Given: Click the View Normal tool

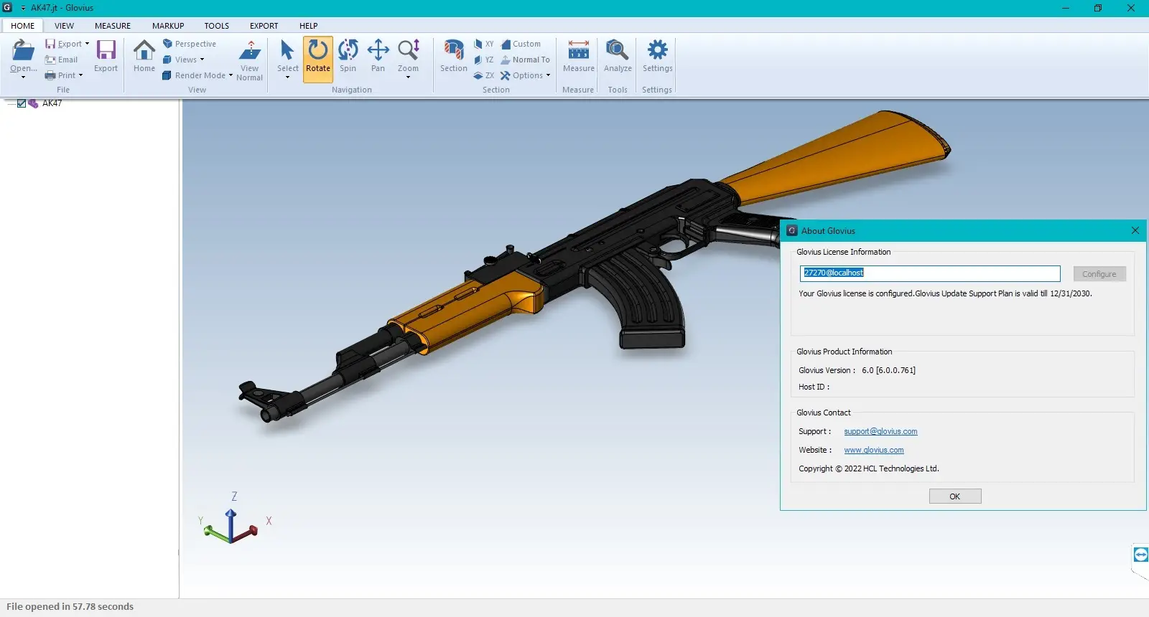Looking at the screenshot, I should [249, 60].
